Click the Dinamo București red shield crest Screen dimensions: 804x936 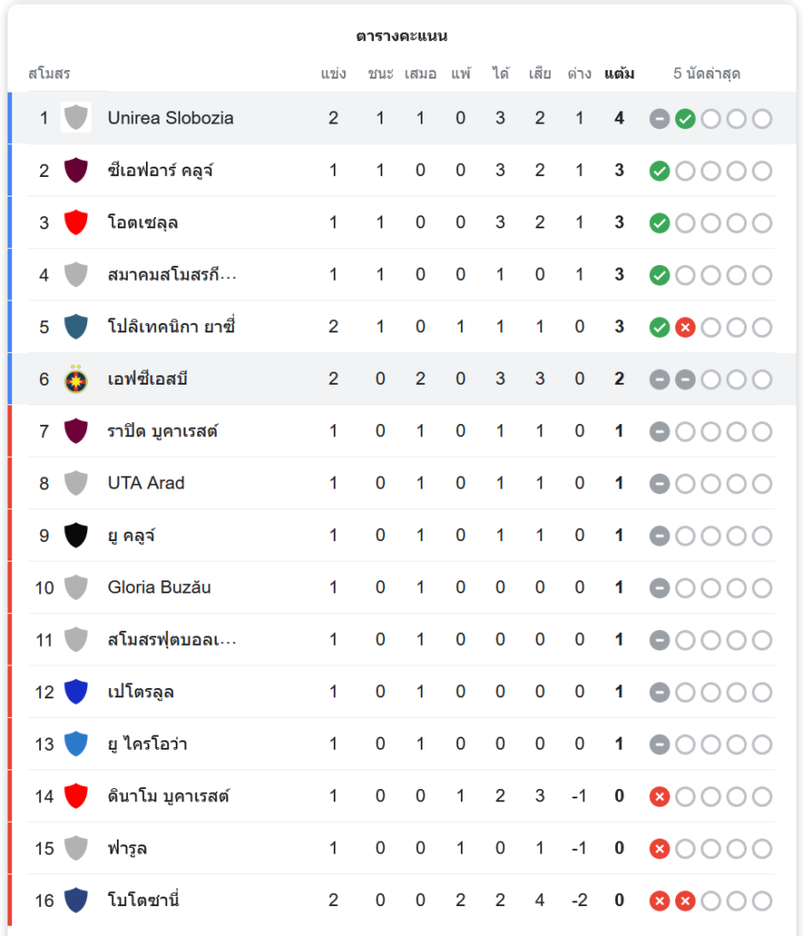[76, 797]
